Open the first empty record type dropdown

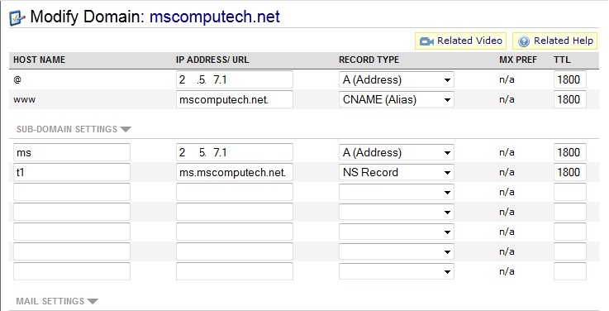pos(396,192)
